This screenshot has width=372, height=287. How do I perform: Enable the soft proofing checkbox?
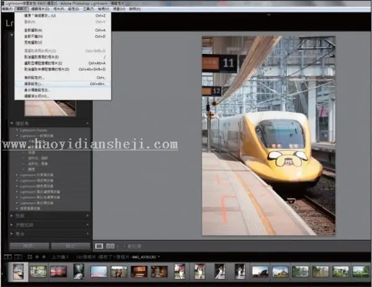pos(124,246)
